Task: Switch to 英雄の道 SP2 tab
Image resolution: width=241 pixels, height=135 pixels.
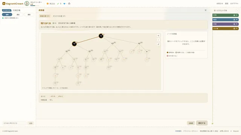Action: point(45,16)
